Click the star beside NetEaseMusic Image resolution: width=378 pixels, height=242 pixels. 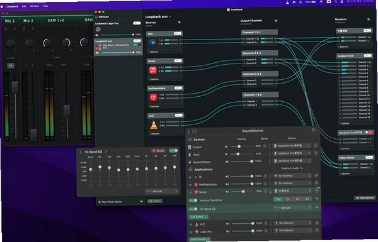190,185
